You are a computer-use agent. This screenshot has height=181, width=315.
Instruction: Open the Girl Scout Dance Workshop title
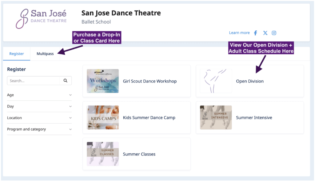pyautogui.click(x=150, y=81)
